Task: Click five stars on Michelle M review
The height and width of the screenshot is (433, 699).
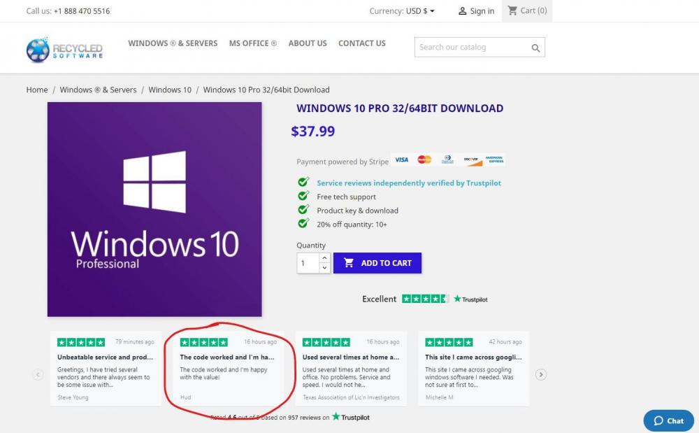Action: (449, 342)
